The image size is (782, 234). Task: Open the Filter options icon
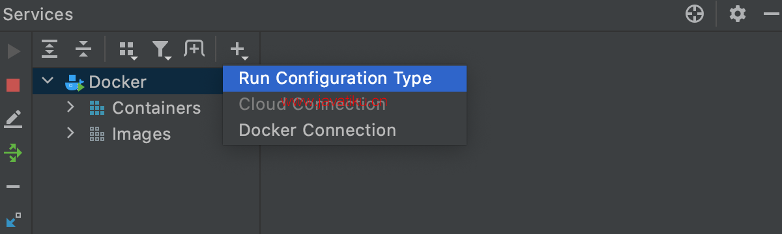162,49
